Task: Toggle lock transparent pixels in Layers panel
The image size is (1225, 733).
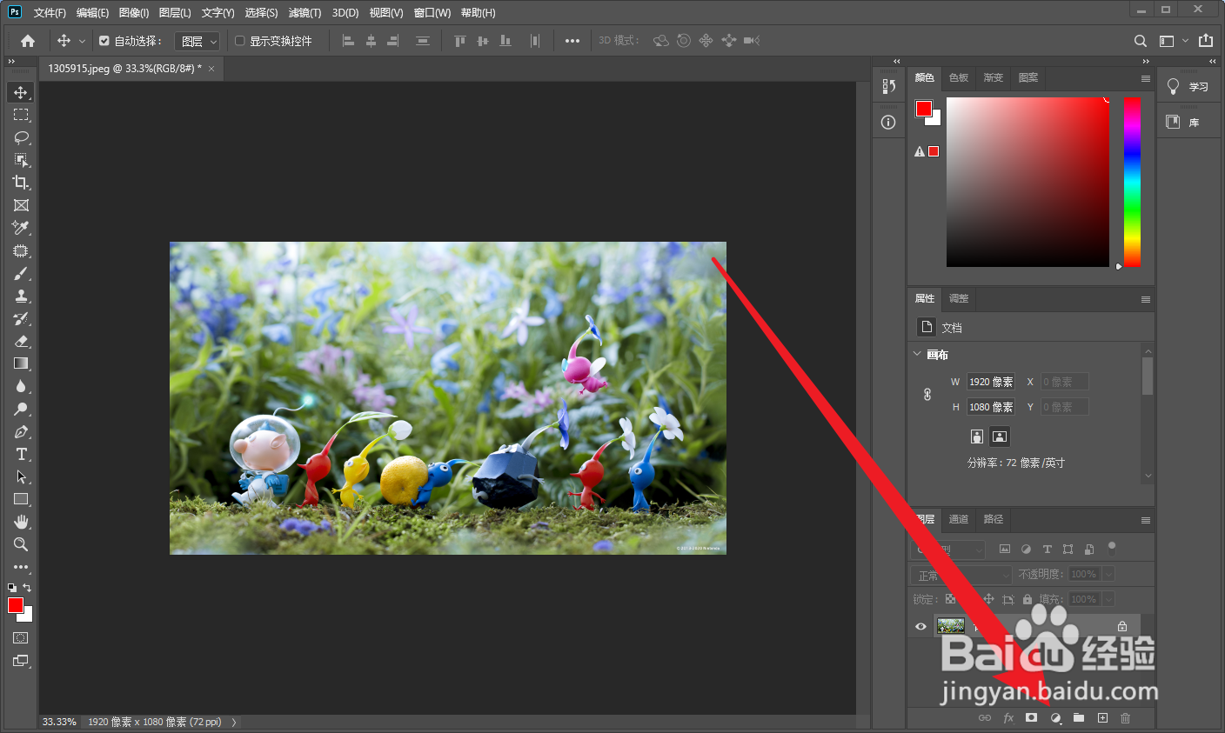Action: (950, 599)
